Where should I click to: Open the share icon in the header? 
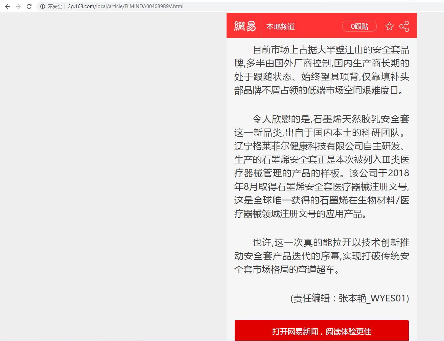coord(404,26)
